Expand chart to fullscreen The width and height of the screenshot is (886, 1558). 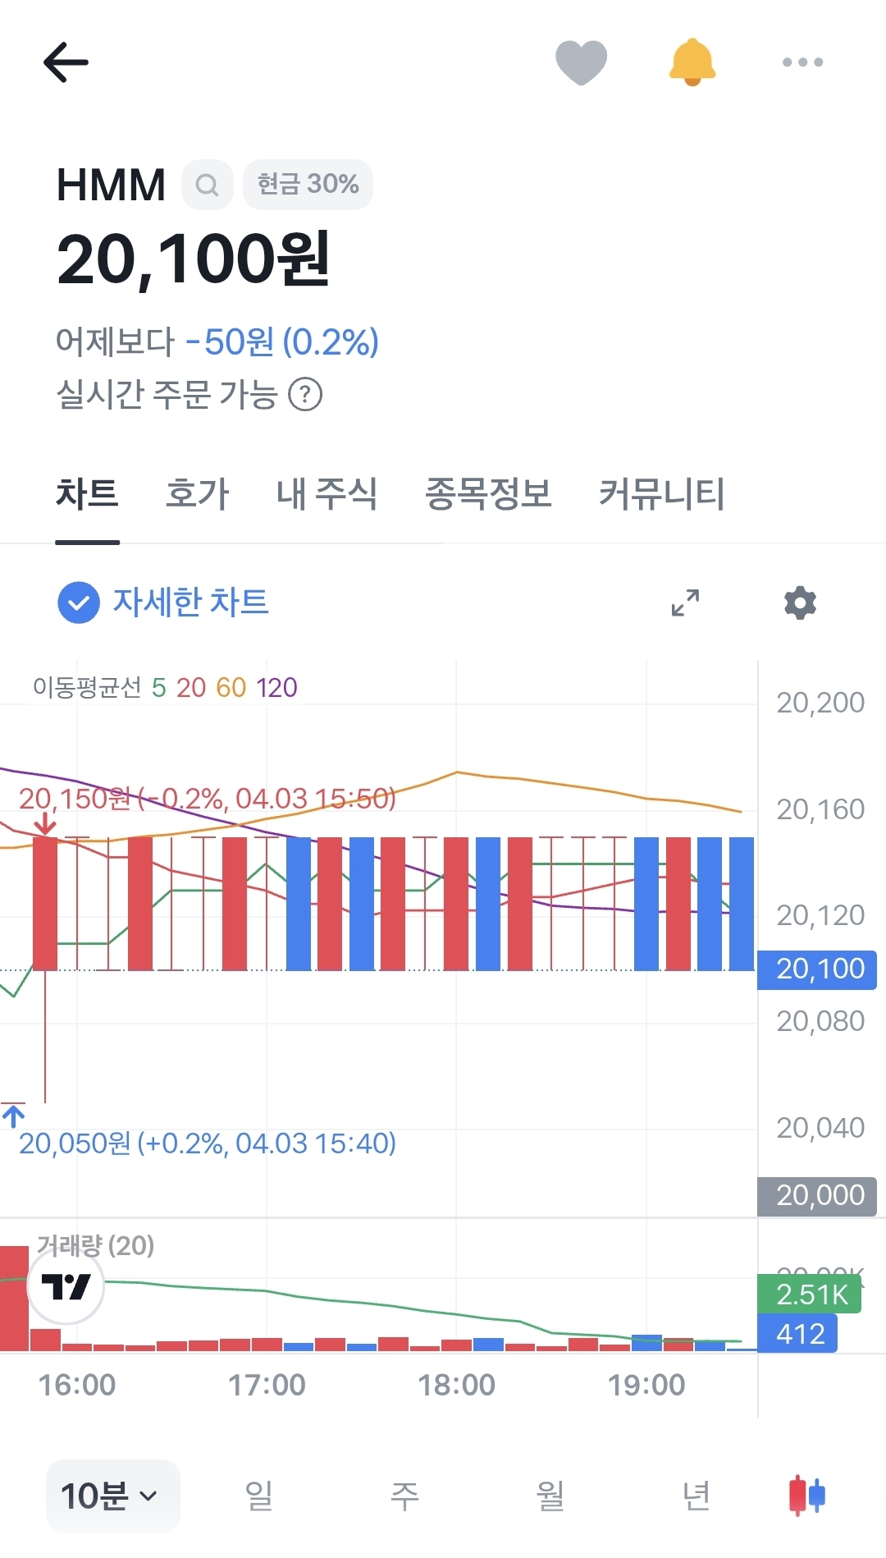click(x=685, y=603)
